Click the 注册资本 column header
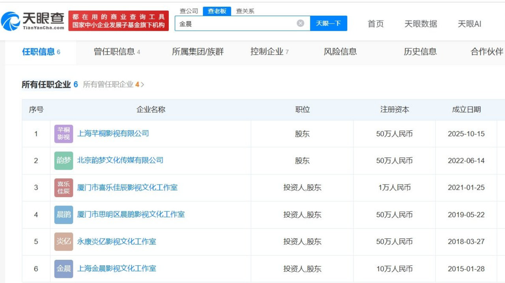Screen dimensions: 505x283 (x=395, y=110)
